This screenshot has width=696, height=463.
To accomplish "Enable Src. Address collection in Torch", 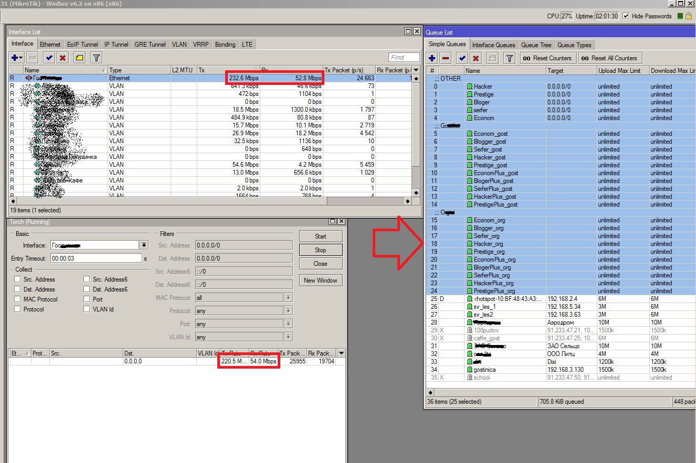I will click(18, 279).
